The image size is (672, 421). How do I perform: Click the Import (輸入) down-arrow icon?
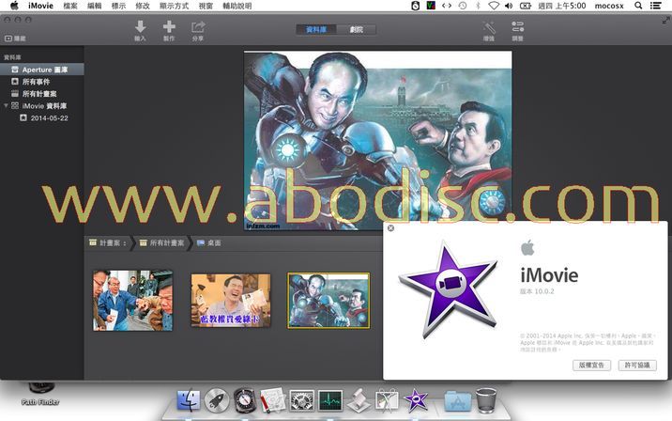tap(140, 27)
